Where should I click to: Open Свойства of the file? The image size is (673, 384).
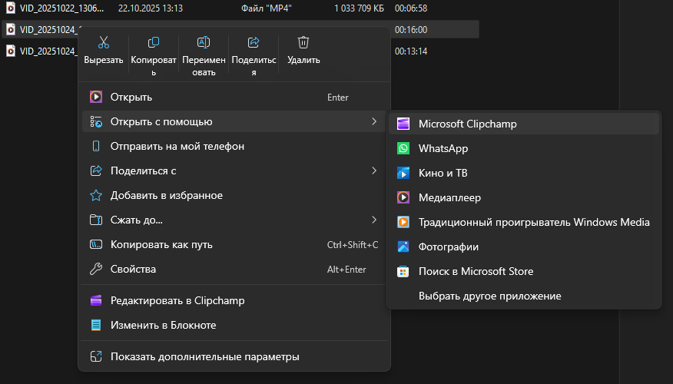click(x=234, y=269)
